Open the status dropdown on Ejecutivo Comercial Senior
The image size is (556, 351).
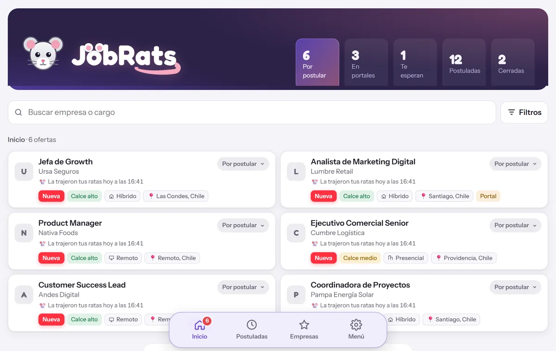[515, 225]
